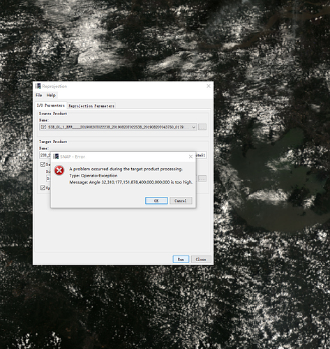330x349 pixels.
Task: Click Cancel in the error dialog
Action: pos(181,200)
